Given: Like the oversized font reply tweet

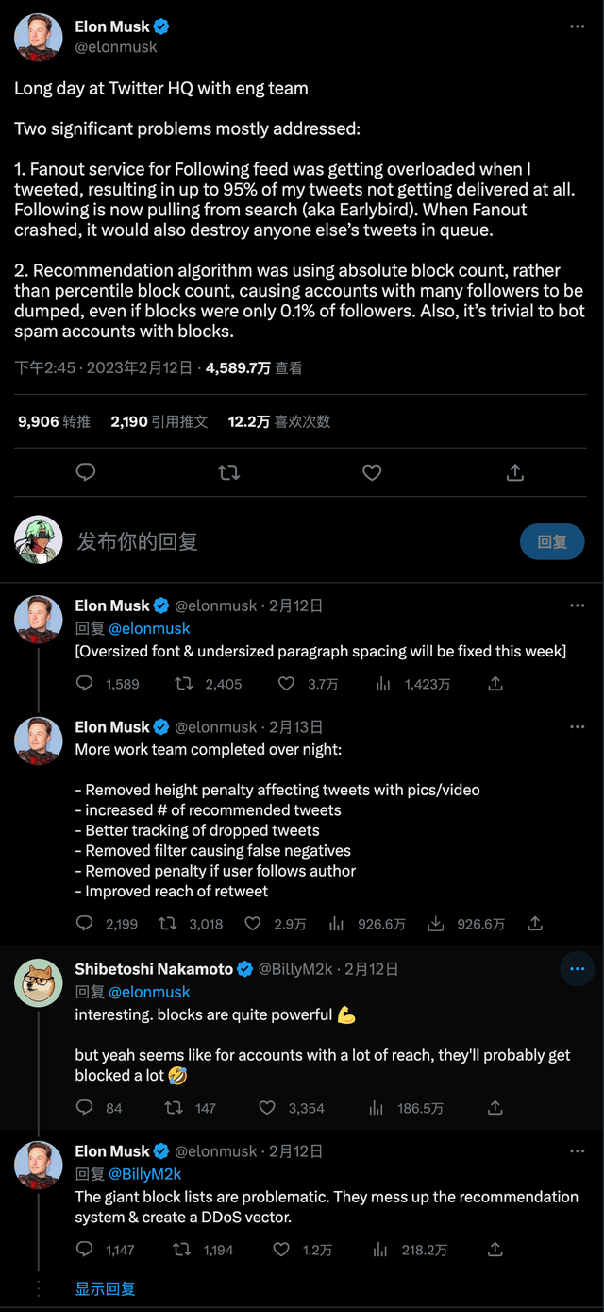Looking at the screenshot, I should pyautogui.click(x=285, y=684).
